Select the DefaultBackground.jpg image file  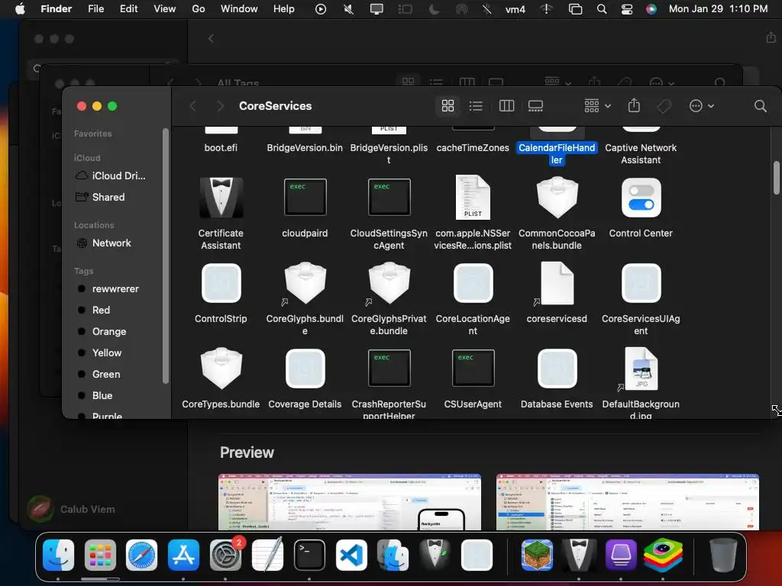pyautogui.click(x=641, y=369)
